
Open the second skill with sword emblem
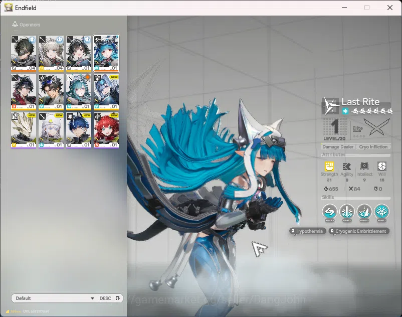point(347,212)
